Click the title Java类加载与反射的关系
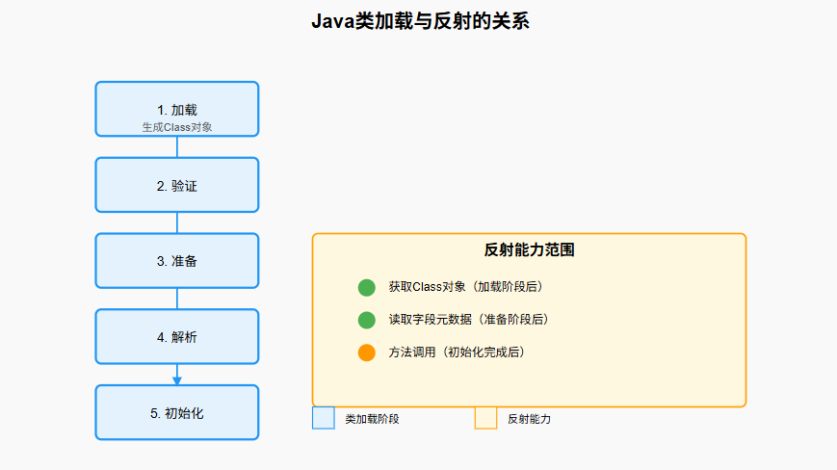The height and width of the screenshot is (470, 837). click(420, 21)
